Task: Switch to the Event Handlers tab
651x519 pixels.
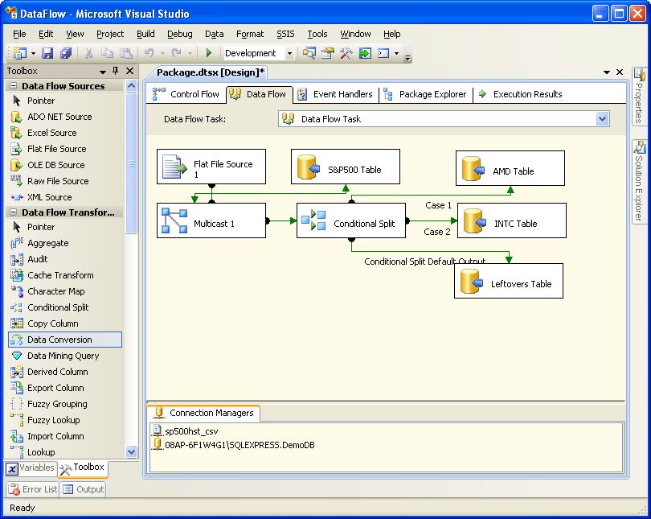Action: point(335,94)
